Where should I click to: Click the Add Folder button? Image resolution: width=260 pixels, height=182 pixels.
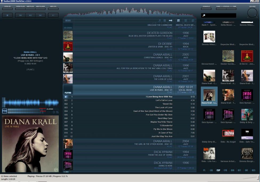point(40,9)
